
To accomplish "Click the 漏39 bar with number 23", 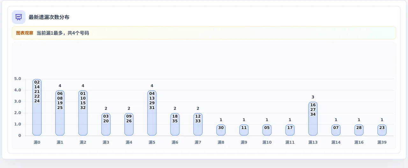I will coord(382,130).
